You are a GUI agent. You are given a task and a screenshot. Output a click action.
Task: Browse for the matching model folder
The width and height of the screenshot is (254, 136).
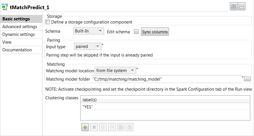coord(247,79)
